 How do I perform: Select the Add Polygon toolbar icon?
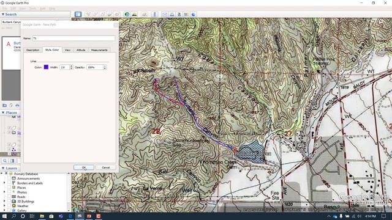(x=96, y=14)
